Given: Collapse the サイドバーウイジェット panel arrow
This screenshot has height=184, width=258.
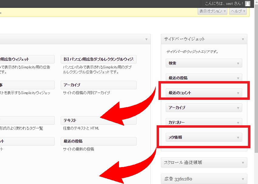Looking at the screenshot, I should 243,39.
